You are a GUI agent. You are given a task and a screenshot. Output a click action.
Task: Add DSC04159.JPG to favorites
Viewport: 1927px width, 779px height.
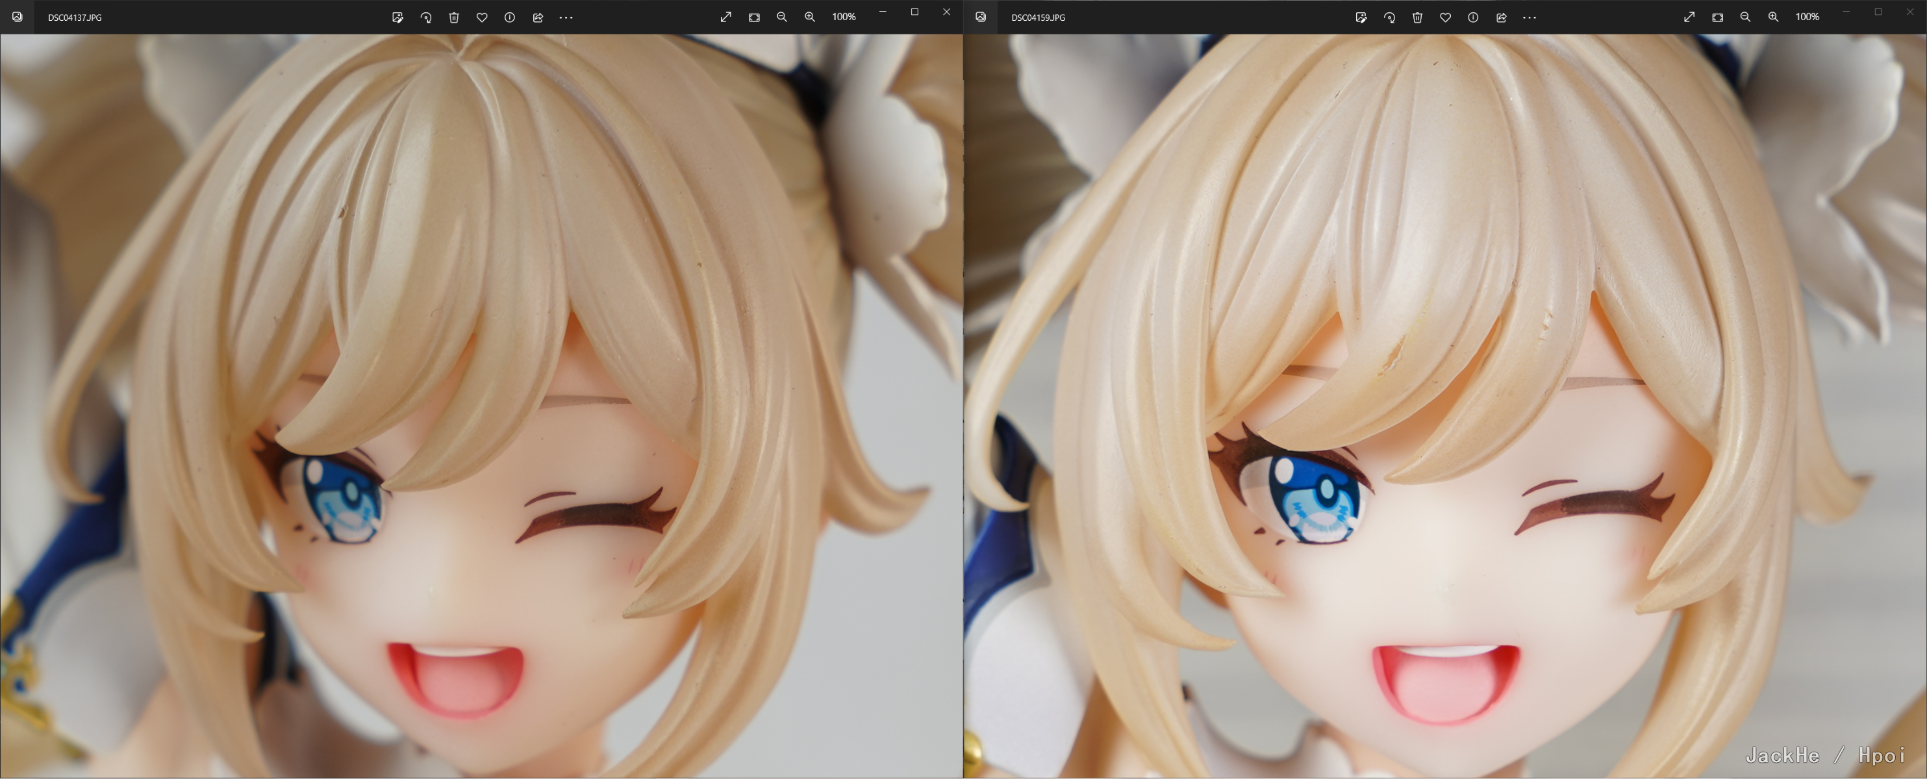(1445, 17)
